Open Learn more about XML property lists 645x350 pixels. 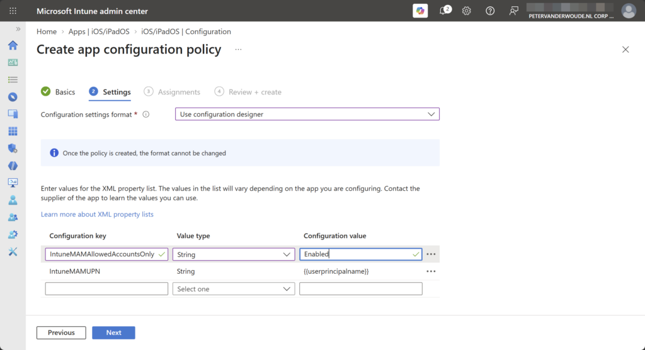point(97,214)
